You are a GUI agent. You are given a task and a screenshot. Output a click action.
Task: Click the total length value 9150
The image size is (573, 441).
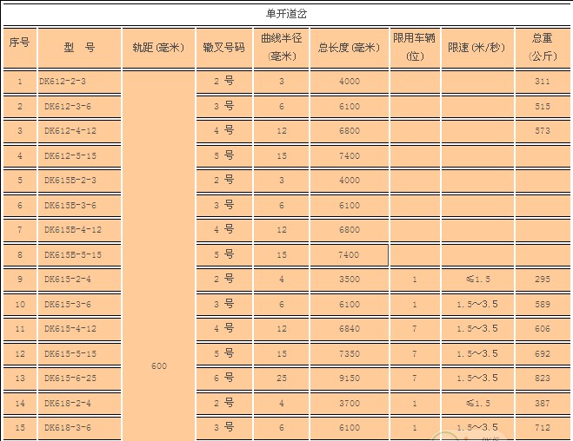[349, 378]
